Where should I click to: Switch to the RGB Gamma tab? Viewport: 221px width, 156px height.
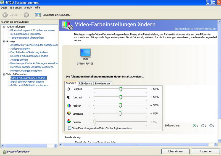(x=86, y=84)
